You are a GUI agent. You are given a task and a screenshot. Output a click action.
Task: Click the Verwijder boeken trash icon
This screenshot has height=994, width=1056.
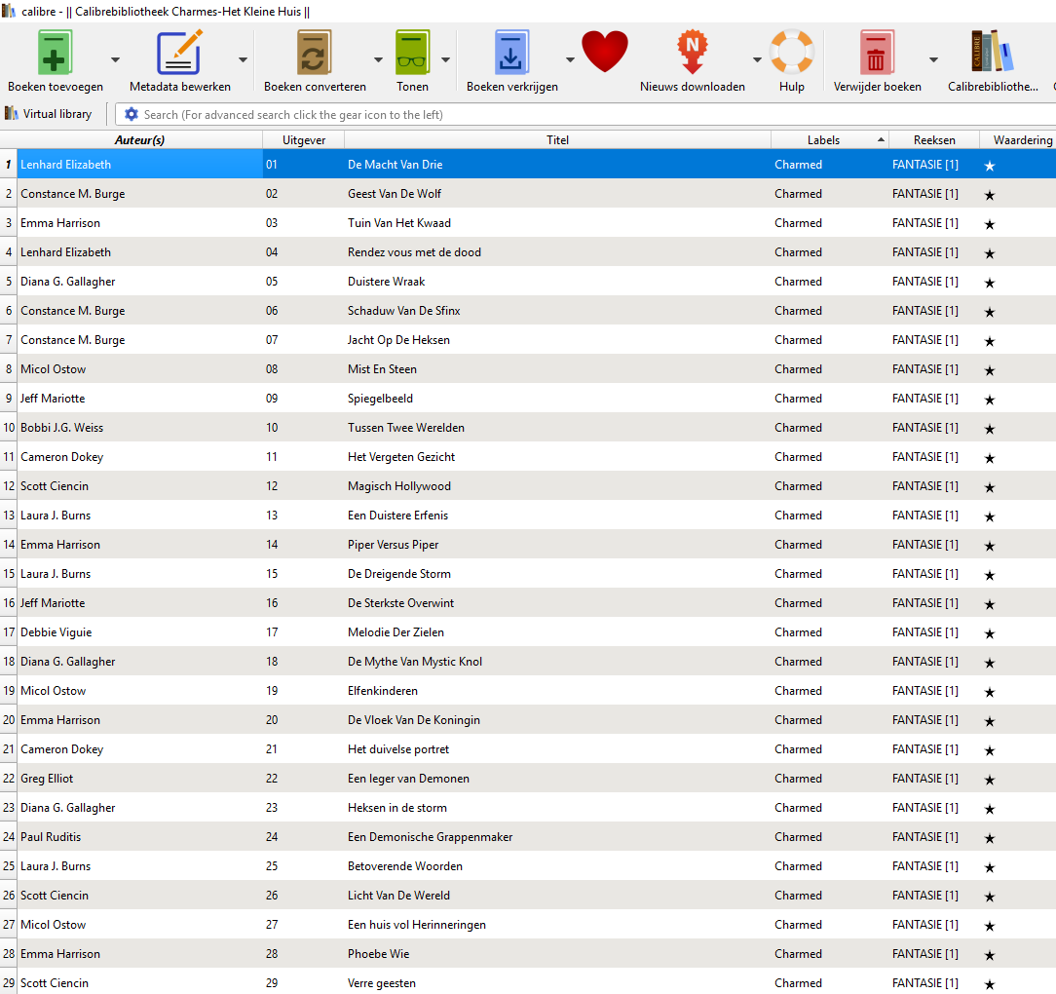click(877, 53)
